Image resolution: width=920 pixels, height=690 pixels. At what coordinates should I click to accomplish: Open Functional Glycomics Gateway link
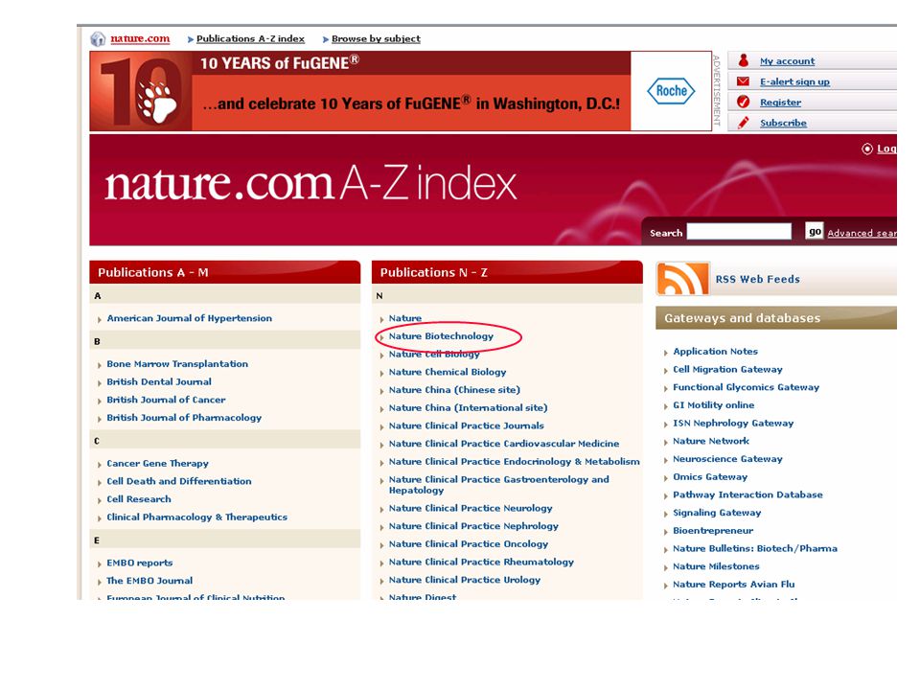(x=746, y=387)
